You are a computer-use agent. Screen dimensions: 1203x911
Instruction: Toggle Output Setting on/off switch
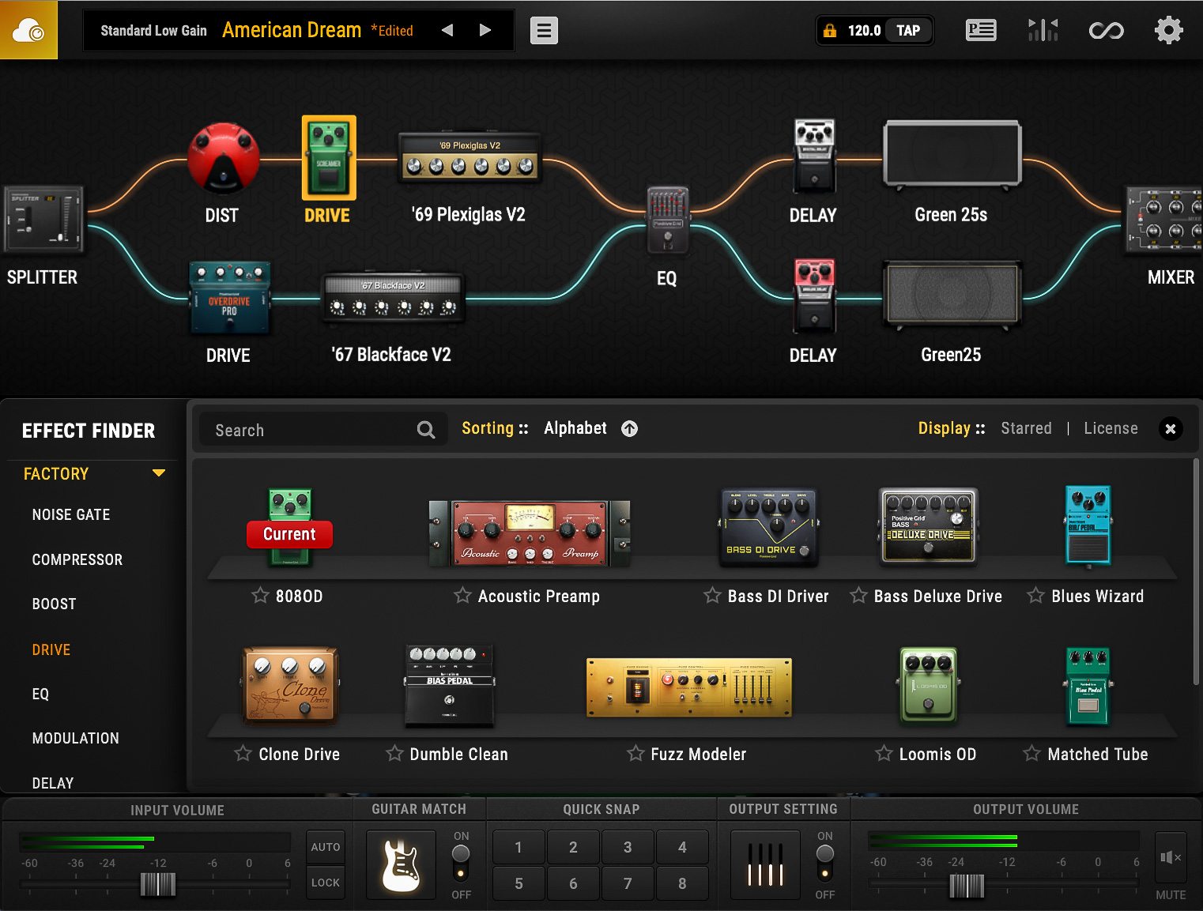tap(825, 863)
